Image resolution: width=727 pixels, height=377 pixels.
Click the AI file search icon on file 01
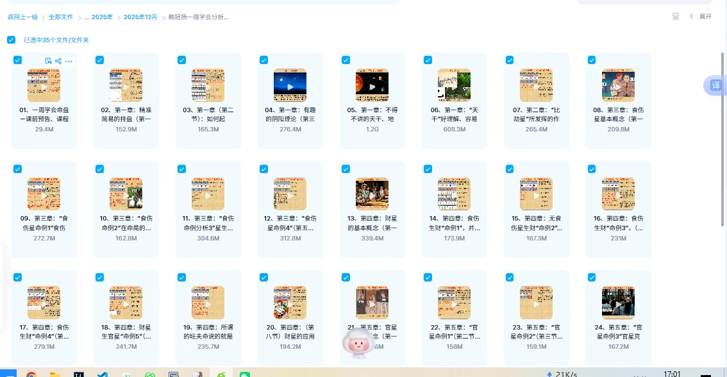48,61
